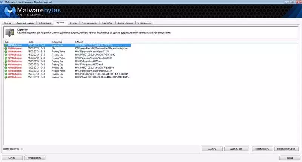Click the Выход button
This screenshot has height=162, width=302.
point(290,158)
